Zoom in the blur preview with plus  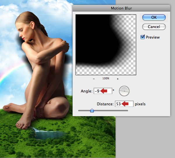(x=118, y=79)
